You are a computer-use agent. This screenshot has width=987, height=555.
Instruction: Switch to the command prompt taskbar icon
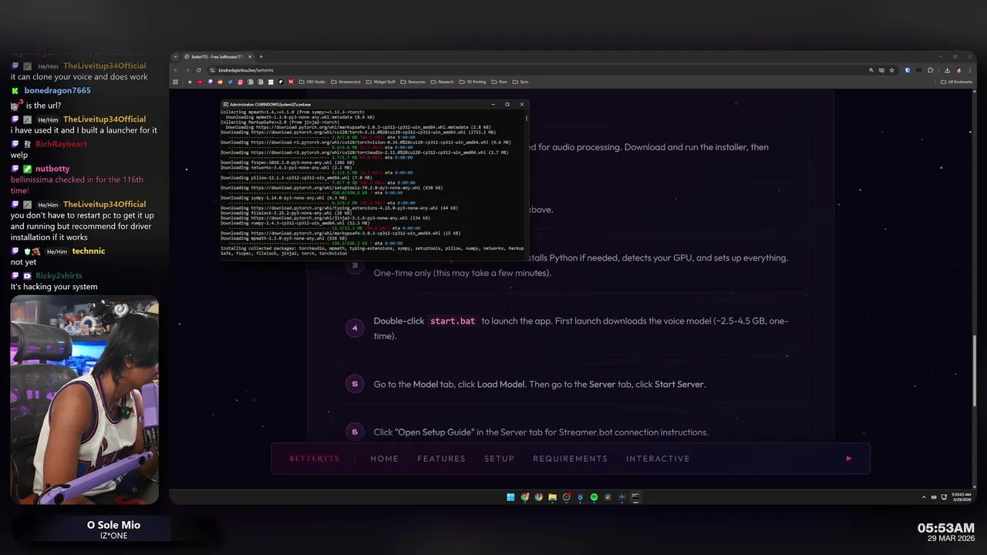click(x=635, y=497)
